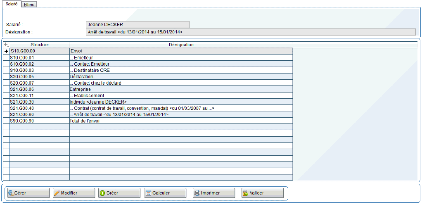The image size is (422, 204).
Task: Sort by the Structure column header
Action: pos(39,45)
